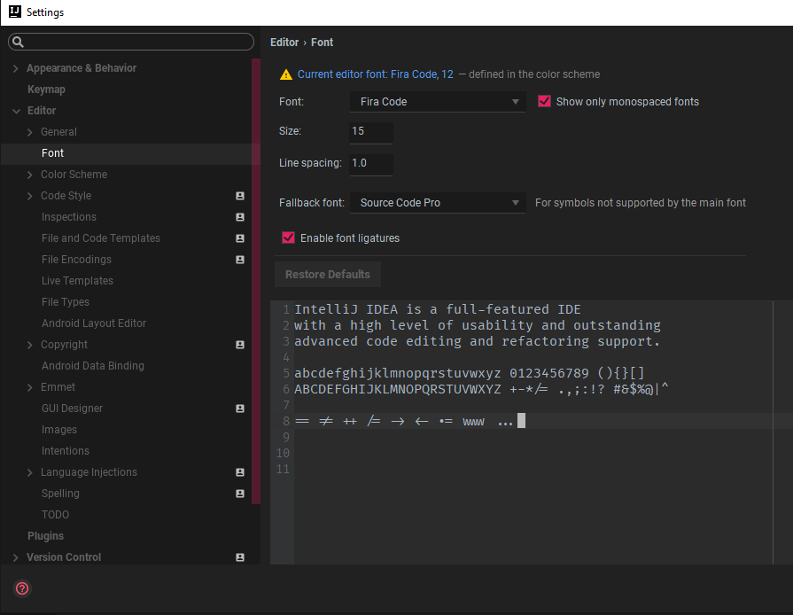The image size is (793, 615).
Task: Open File Encodings settings page
Action: tap(76, 260)
